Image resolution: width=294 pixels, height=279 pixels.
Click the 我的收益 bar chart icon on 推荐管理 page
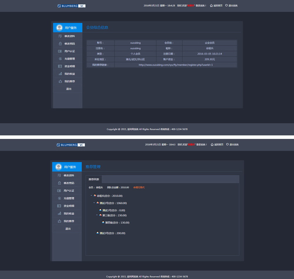click(x=59, y=214)
